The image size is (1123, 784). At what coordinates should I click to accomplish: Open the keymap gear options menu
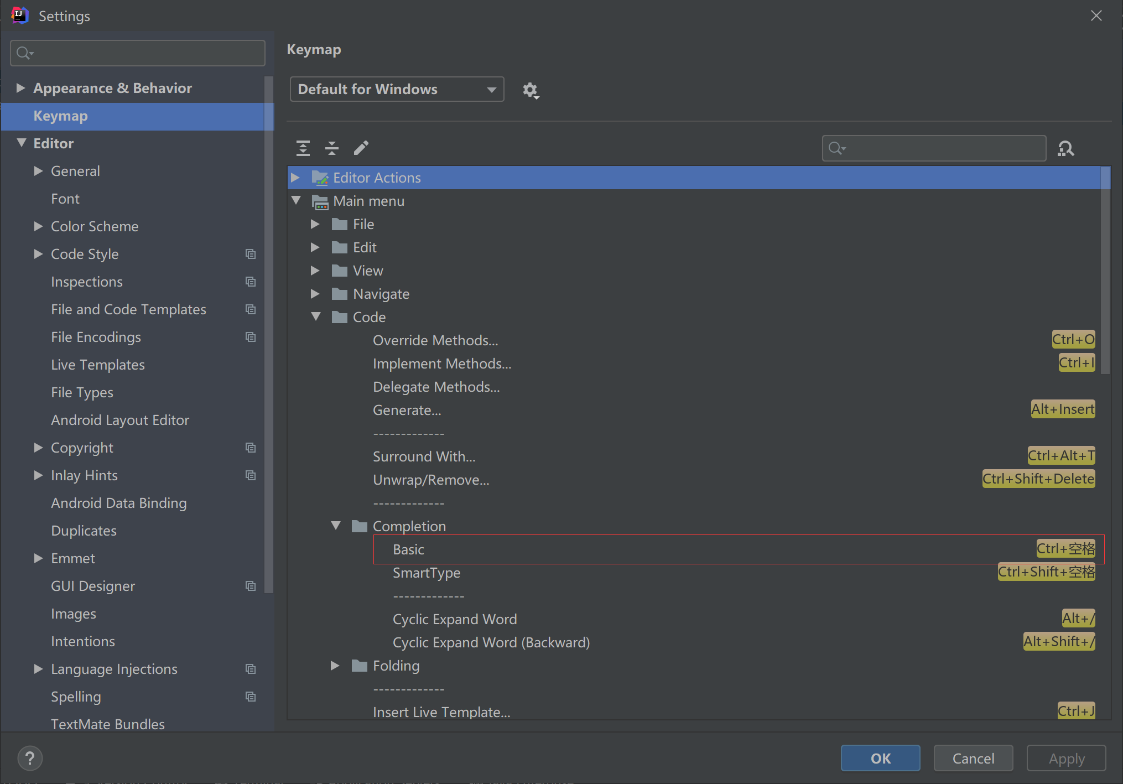(531, 90)
